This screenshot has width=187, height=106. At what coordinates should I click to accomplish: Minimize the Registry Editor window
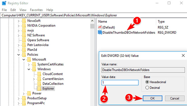tap(157, 3)
